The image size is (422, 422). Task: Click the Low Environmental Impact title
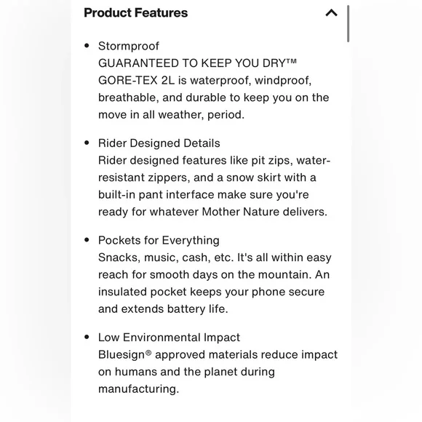point(169,338)
